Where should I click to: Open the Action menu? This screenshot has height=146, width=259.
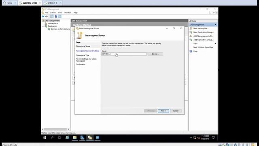click(x=53, y=13)
